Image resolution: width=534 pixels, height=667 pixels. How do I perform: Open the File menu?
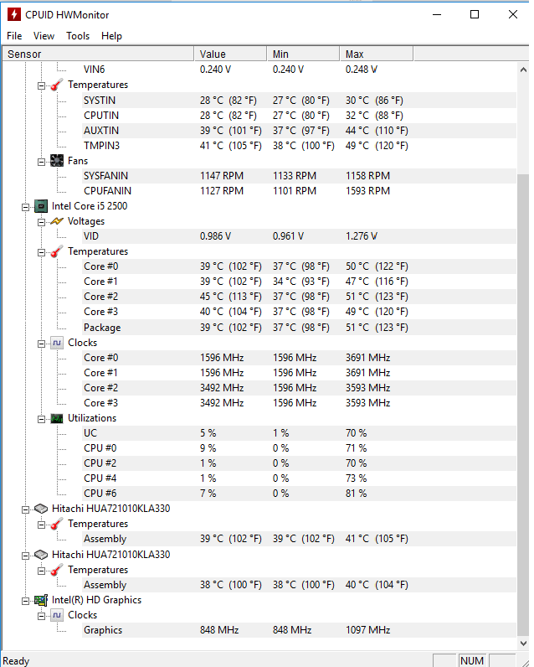pos(14,36)
